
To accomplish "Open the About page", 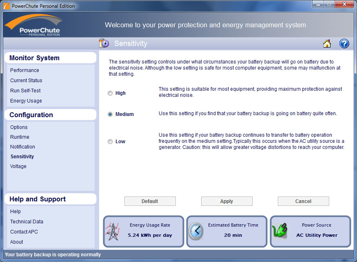I will (x=17, y=242).
